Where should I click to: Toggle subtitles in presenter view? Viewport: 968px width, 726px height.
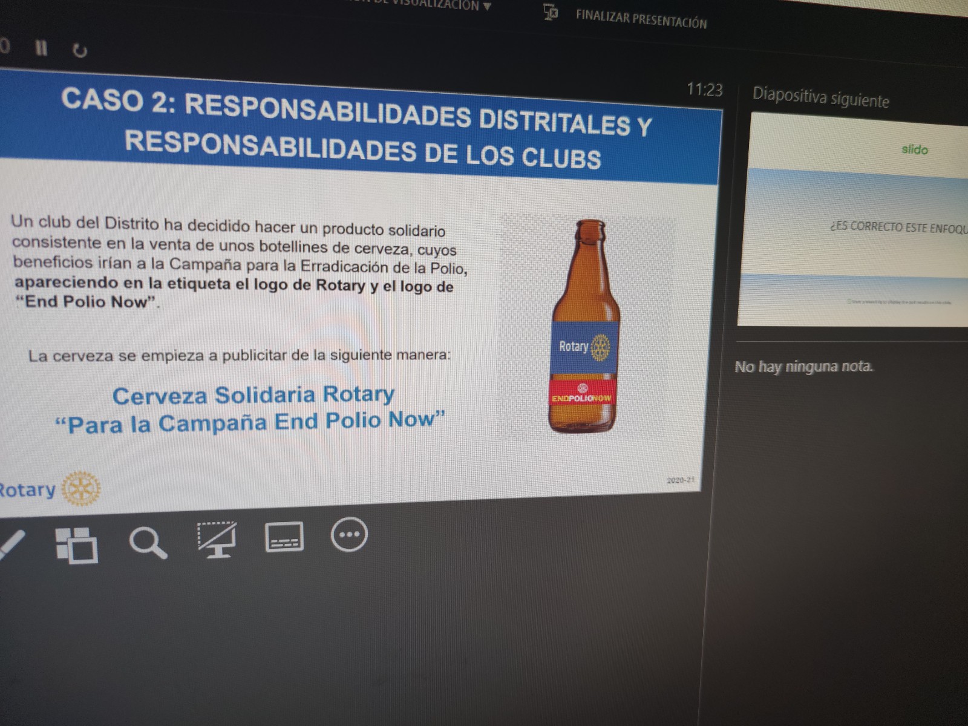click(284, 537)
